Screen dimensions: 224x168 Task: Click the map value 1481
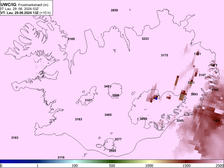click(x=217, y=121)
